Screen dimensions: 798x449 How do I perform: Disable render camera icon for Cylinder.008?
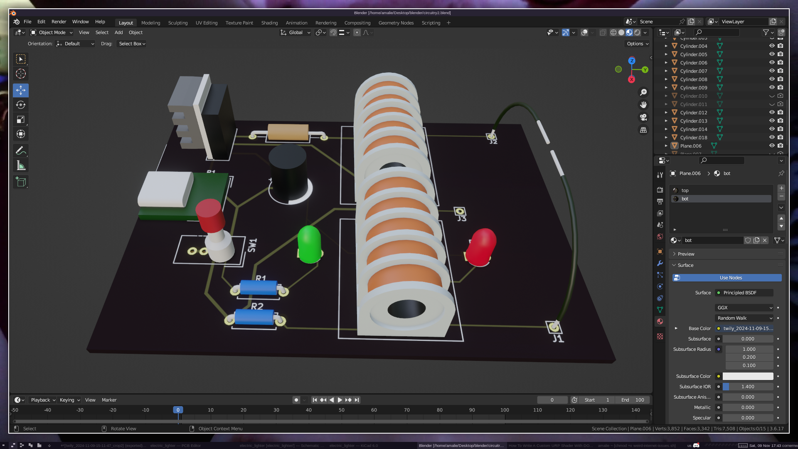pos(781,79)
